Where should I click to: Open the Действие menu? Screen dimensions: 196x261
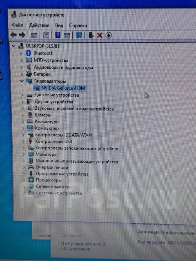pos(39,25)
